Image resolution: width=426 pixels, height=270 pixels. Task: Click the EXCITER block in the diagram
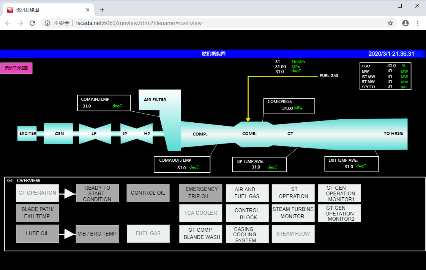pos(27,133)
